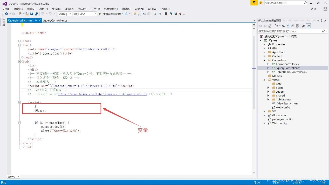Click the Open File folder icon

(x=27, y=14)
